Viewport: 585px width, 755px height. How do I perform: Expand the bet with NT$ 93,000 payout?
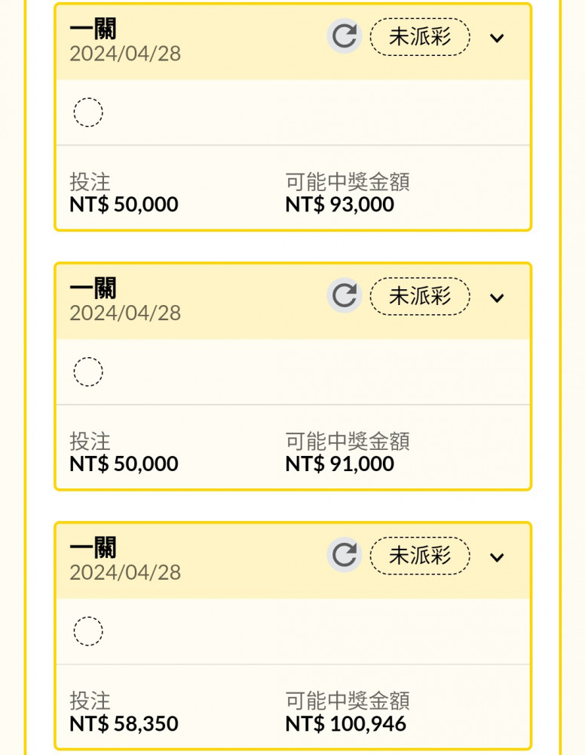497,38
